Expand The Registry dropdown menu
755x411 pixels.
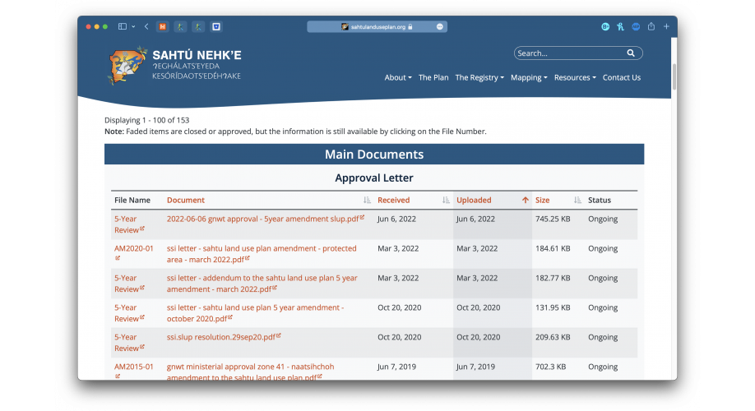(x=479, y=77)
